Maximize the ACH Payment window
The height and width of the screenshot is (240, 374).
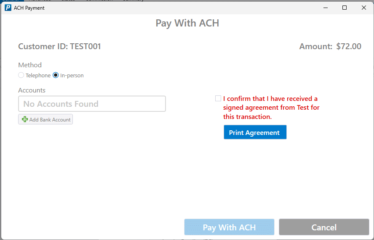(345, 8)
